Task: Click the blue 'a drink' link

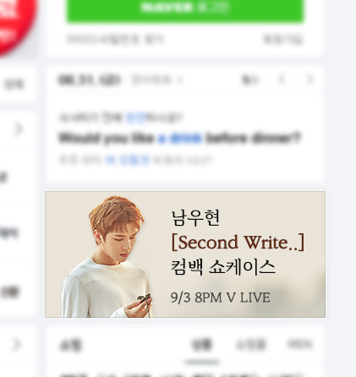Action: [x=180, y=139]
